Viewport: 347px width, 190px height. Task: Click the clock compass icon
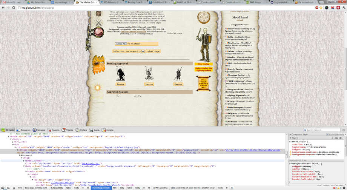click(x=204, y=17)
